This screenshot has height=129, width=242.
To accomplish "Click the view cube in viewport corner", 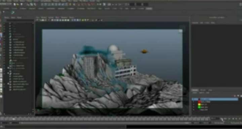I will (x=180, y=31).
